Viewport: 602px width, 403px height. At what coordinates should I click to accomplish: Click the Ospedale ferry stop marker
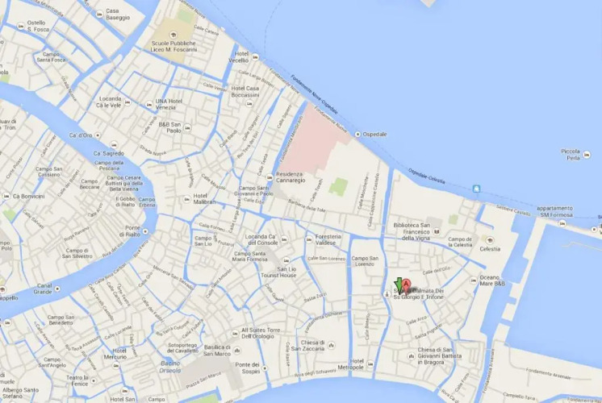coord(357,135)
